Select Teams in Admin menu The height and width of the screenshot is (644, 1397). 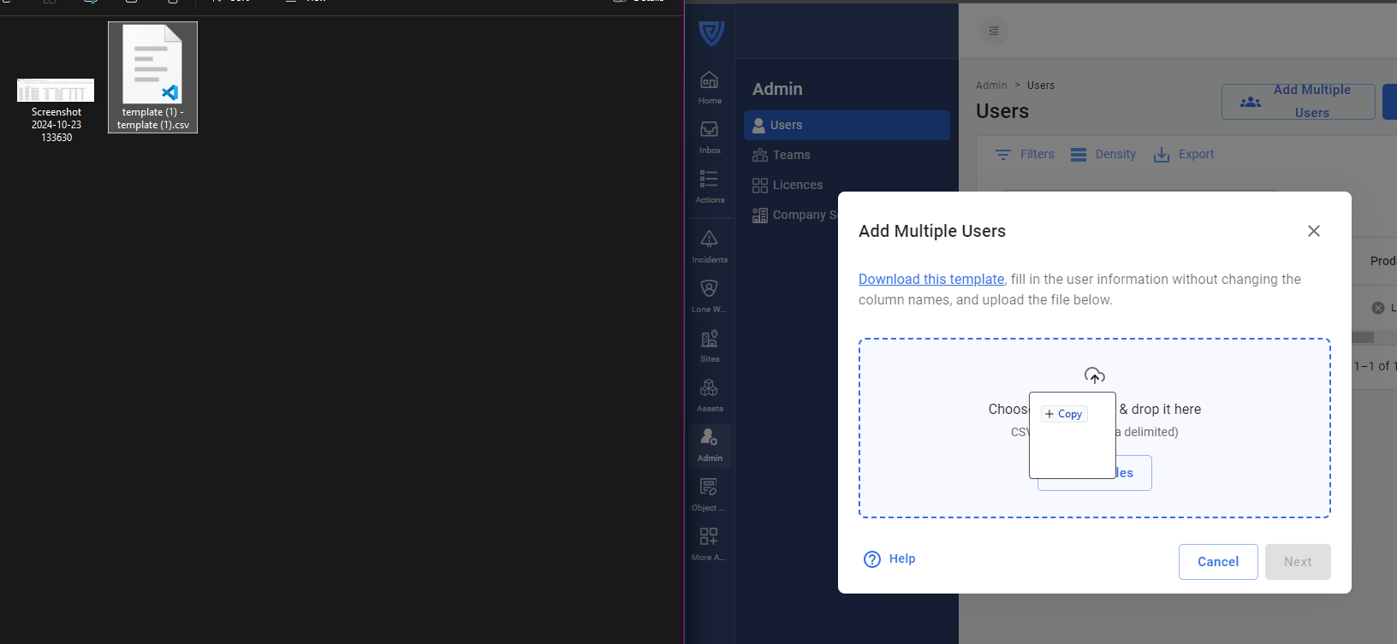point(791,155)
